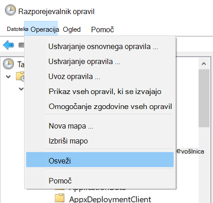Select Omogočanje zgodovine vseh opravil

[x=100, y=106]
